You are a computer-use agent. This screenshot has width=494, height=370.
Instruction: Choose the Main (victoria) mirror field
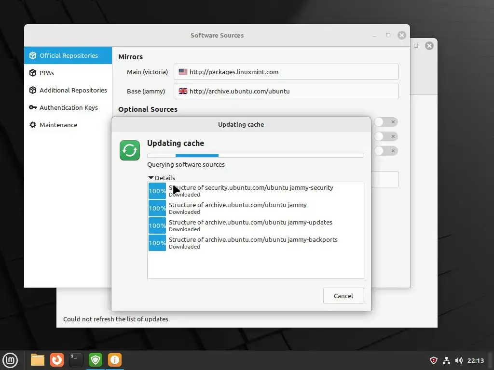pyautogui.click(x=286, y=72)
